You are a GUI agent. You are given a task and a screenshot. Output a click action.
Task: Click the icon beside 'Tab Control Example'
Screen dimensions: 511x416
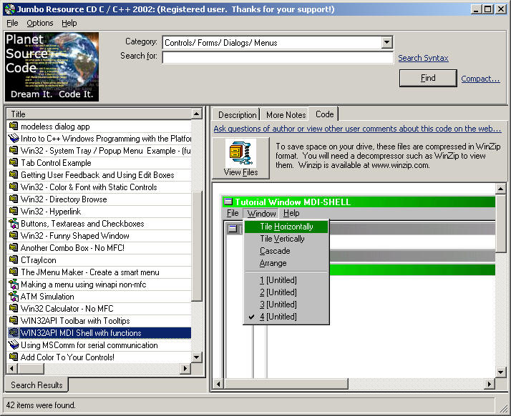(14, 162)
